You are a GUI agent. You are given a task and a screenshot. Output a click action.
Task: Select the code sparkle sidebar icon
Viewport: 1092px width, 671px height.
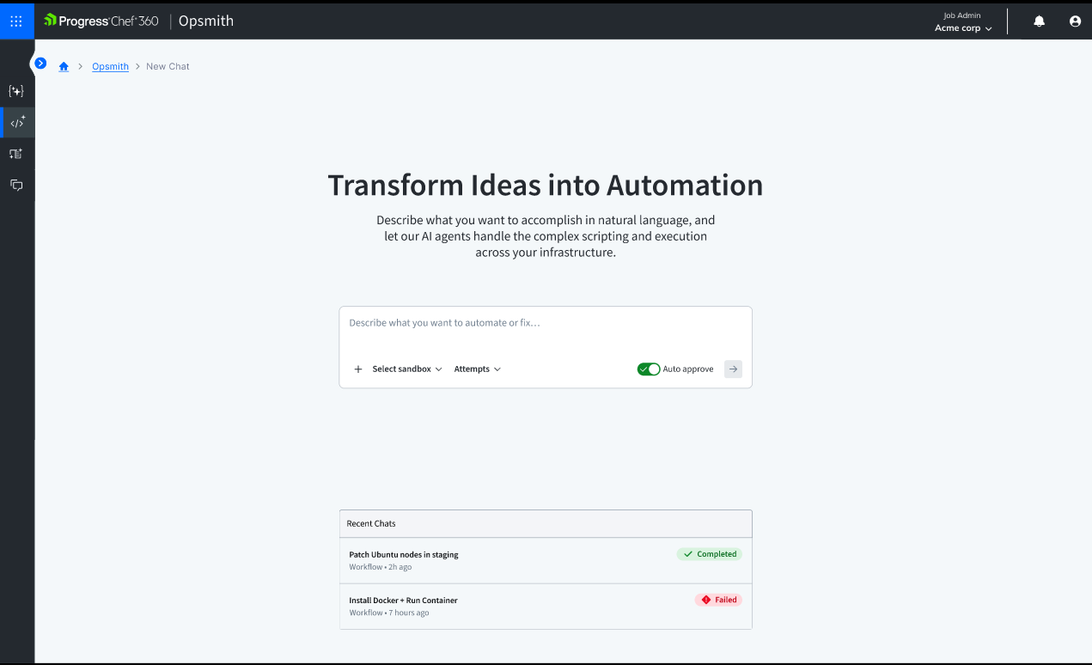click(x=17, y=122)
